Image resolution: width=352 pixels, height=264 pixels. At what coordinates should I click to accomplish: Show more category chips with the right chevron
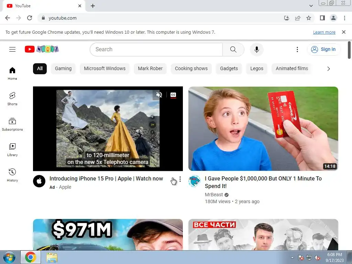tap(328, 69)
